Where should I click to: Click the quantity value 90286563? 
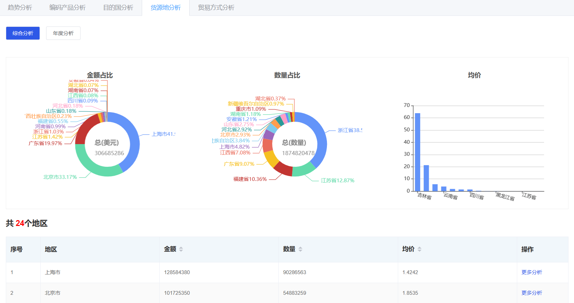(295, 272)
